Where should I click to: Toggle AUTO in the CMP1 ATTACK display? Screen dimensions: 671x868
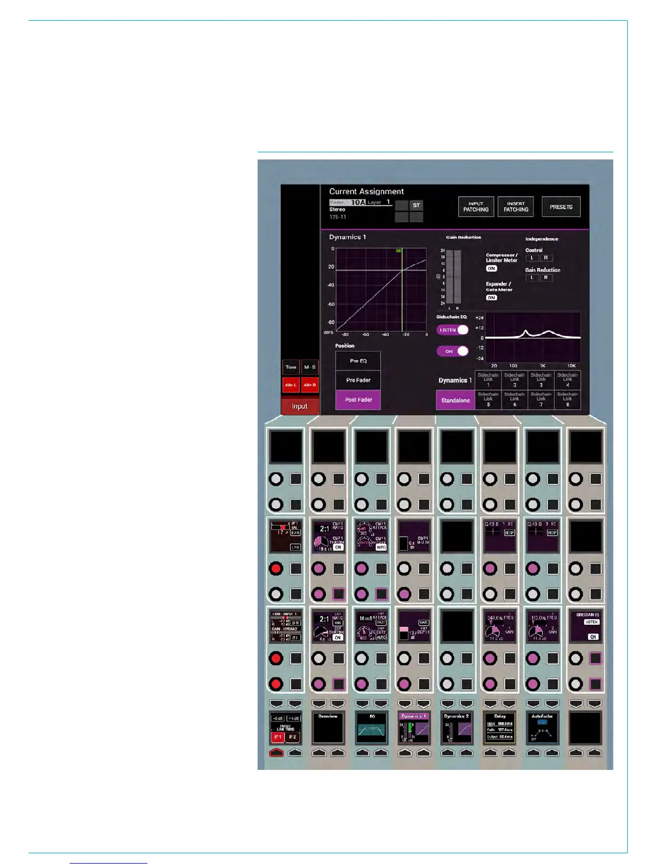click(381, 547)
